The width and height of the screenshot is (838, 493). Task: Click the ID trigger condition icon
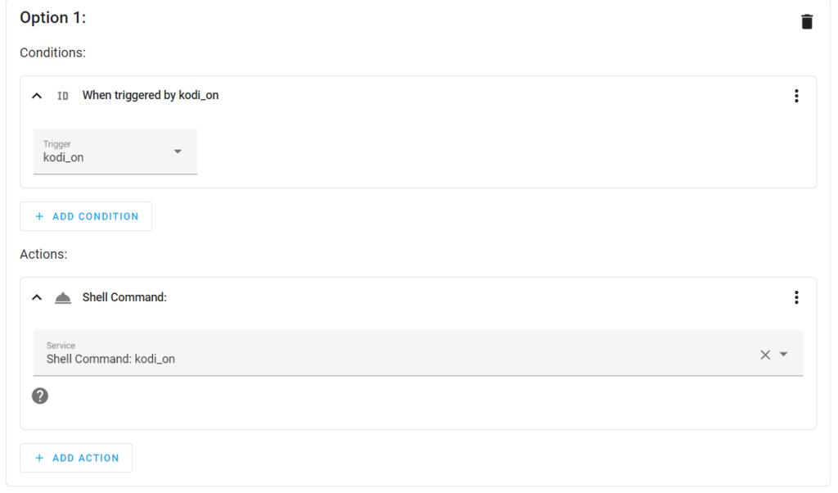[x=63, y=96]
